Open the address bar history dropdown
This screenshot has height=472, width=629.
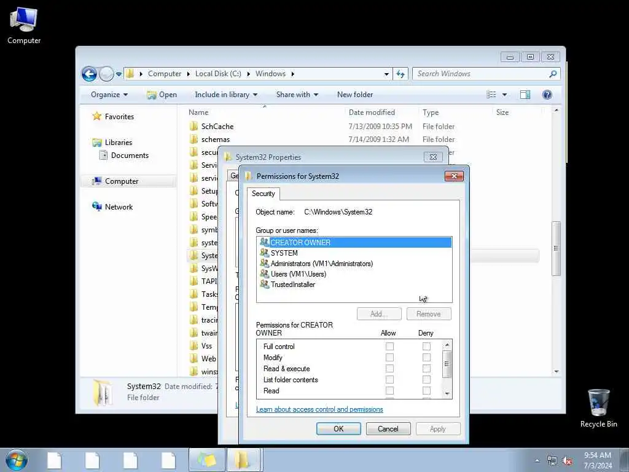(x=386, y=74)
